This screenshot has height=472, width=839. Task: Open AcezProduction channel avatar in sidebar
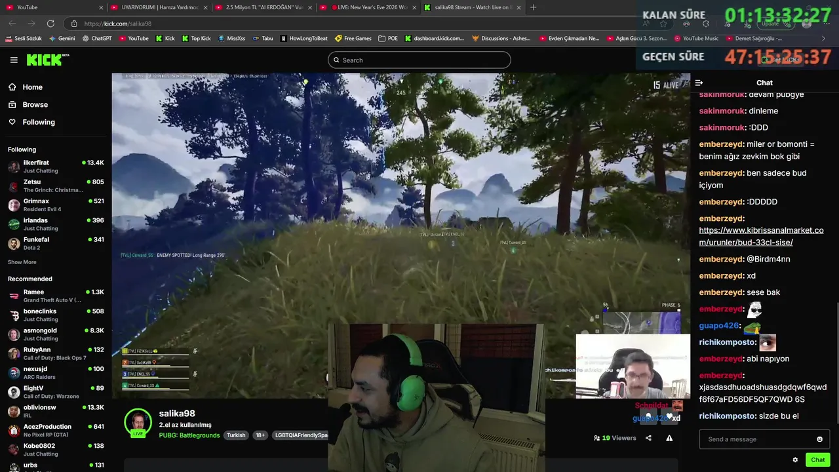coord(14,431)
